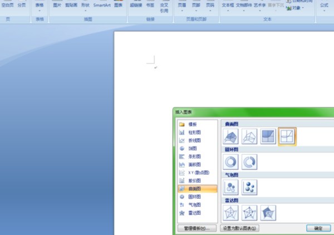The width and height of the screenshot is (334, 235).
Task: Pick the 3-D bubble chart thumbnail
Action: 249,187
